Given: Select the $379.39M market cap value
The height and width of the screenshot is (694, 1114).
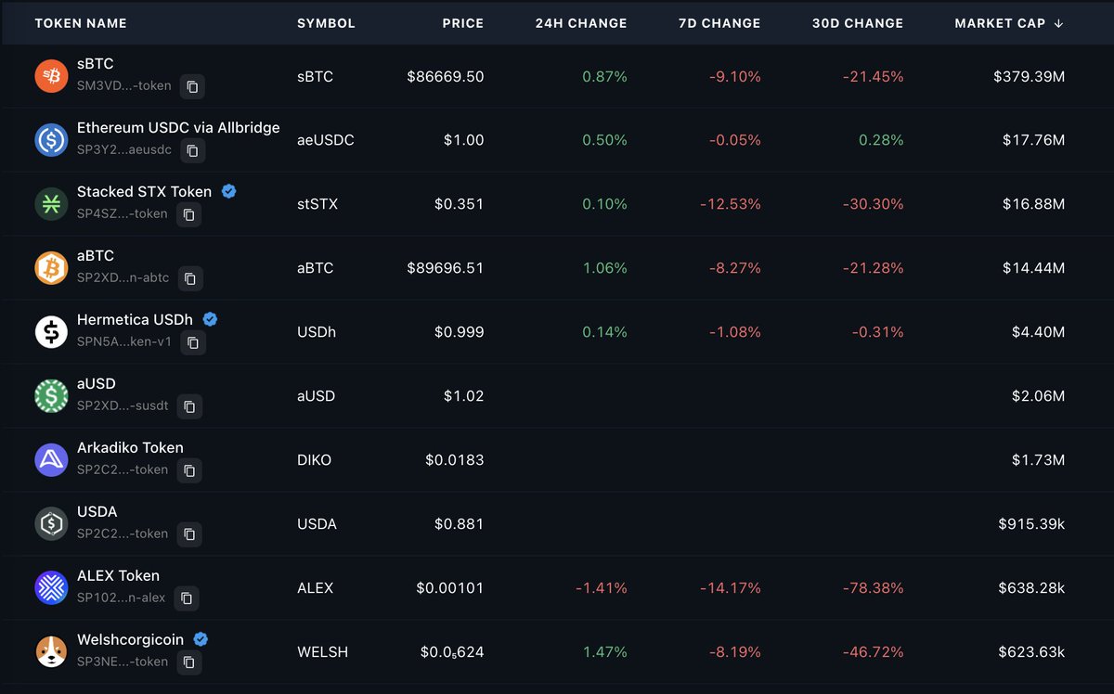Looking at the screenshot, I should tap(1029, 77).
